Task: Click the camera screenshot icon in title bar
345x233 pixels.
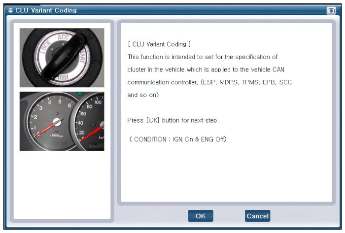Action: 331,10
